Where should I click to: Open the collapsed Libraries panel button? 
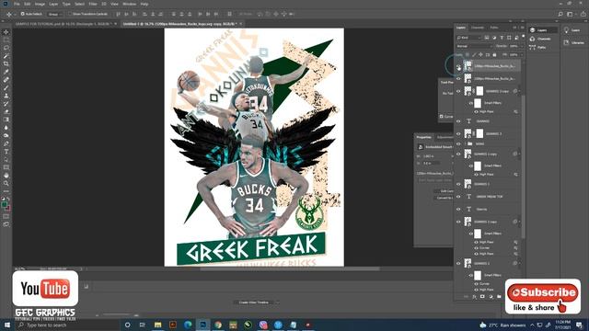574,43
